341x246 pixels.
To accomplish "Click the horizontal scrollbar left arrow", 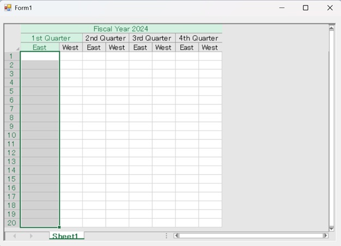I will 176,236.
